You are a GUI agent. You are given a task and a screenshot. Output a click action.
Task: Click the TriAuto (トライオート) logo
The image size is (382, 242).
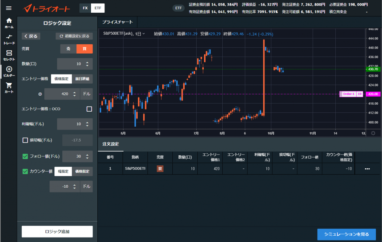coord(46,9)
